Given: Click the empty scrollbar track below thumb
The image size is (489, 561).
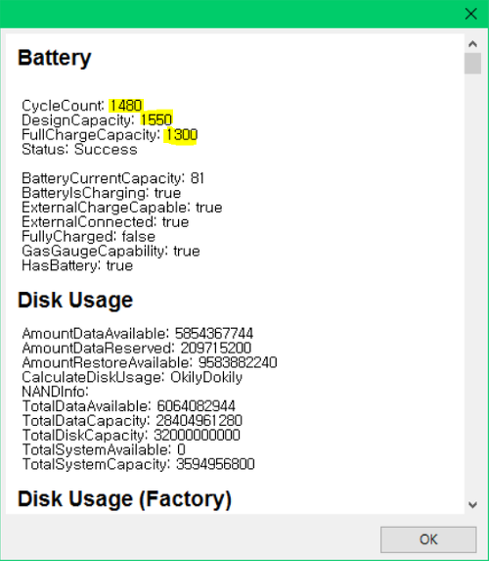Looking at the screenshot, I should click(472, 285).
